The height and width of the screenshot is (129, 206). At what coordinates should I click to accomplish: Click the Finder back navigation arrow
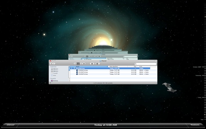pos(51,64)
